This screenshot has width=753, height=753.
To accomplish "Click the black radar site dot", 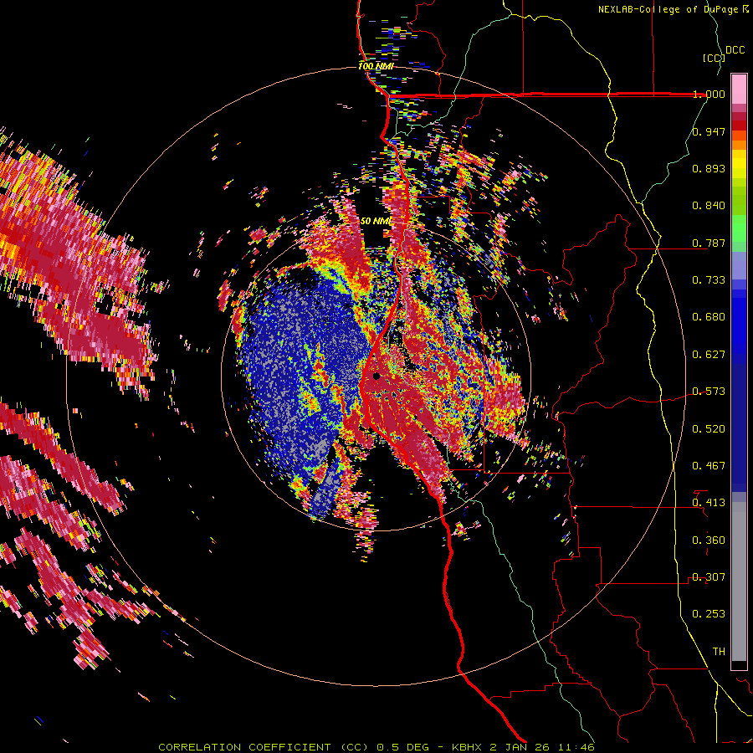I will click(x=376, y=376).
